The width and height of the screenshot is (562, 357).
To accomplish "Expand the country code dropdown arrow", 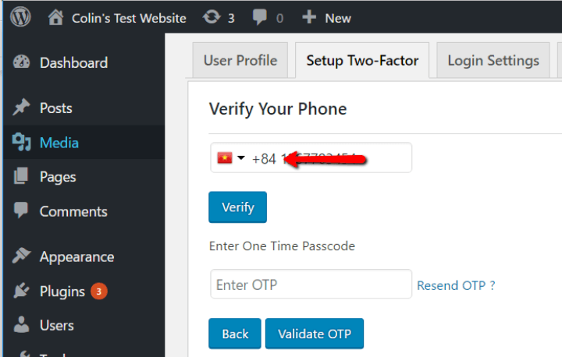I will [241, 157].
